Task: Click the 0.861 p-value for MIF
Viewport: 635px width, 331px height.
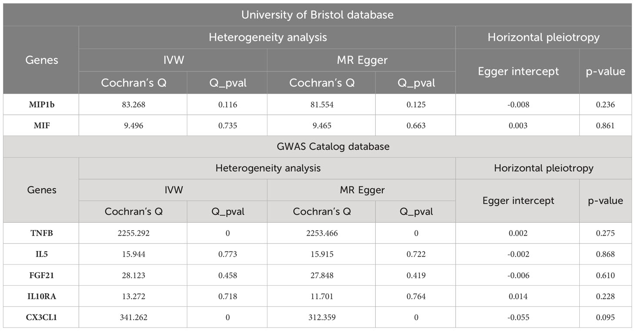Action: click(x=605, y=126)
